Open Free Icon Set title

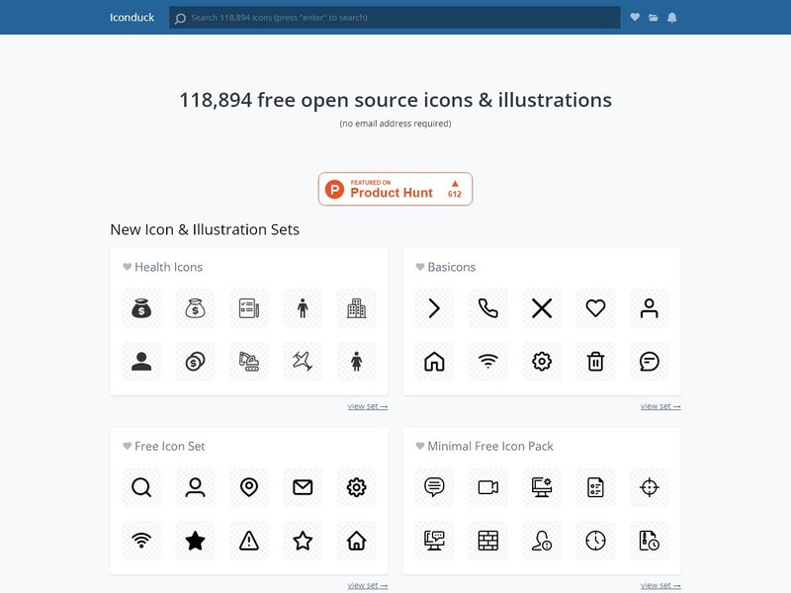click(x=170, y=446)
